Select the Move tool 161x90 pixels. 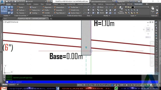coord(100,7)
